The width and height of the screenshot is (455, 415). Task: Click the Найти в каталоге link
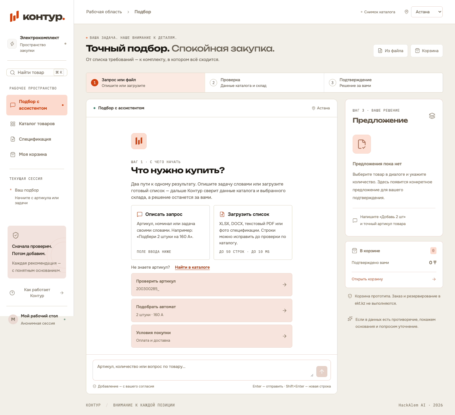192,267
